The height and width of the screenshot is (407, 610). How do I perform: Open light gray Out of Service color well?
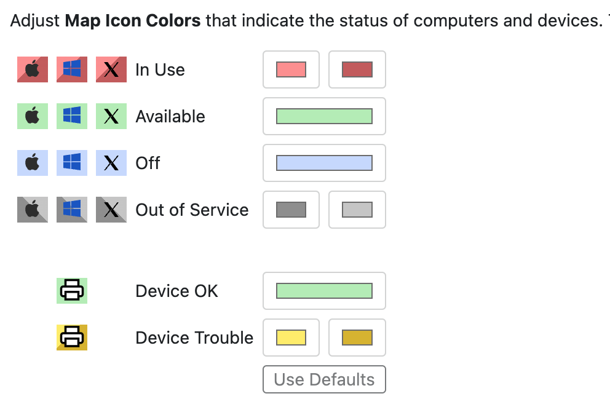[x=357, y=210]
